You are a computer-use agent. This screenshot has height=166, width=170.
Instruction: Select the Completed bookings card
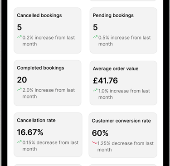(48, 83)
